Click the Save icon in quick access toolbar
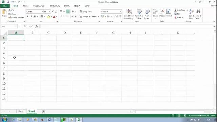This screenshot has height=122, width=217. [8, 2]
